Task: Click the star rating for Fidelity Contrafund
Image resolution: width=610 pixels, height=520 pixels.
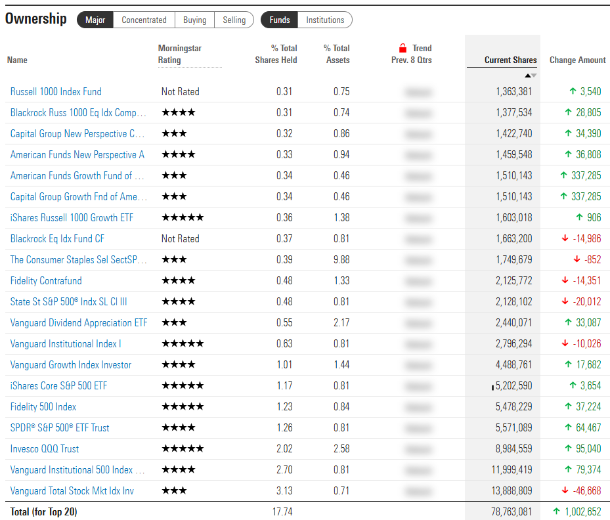Action: point(178,280)
